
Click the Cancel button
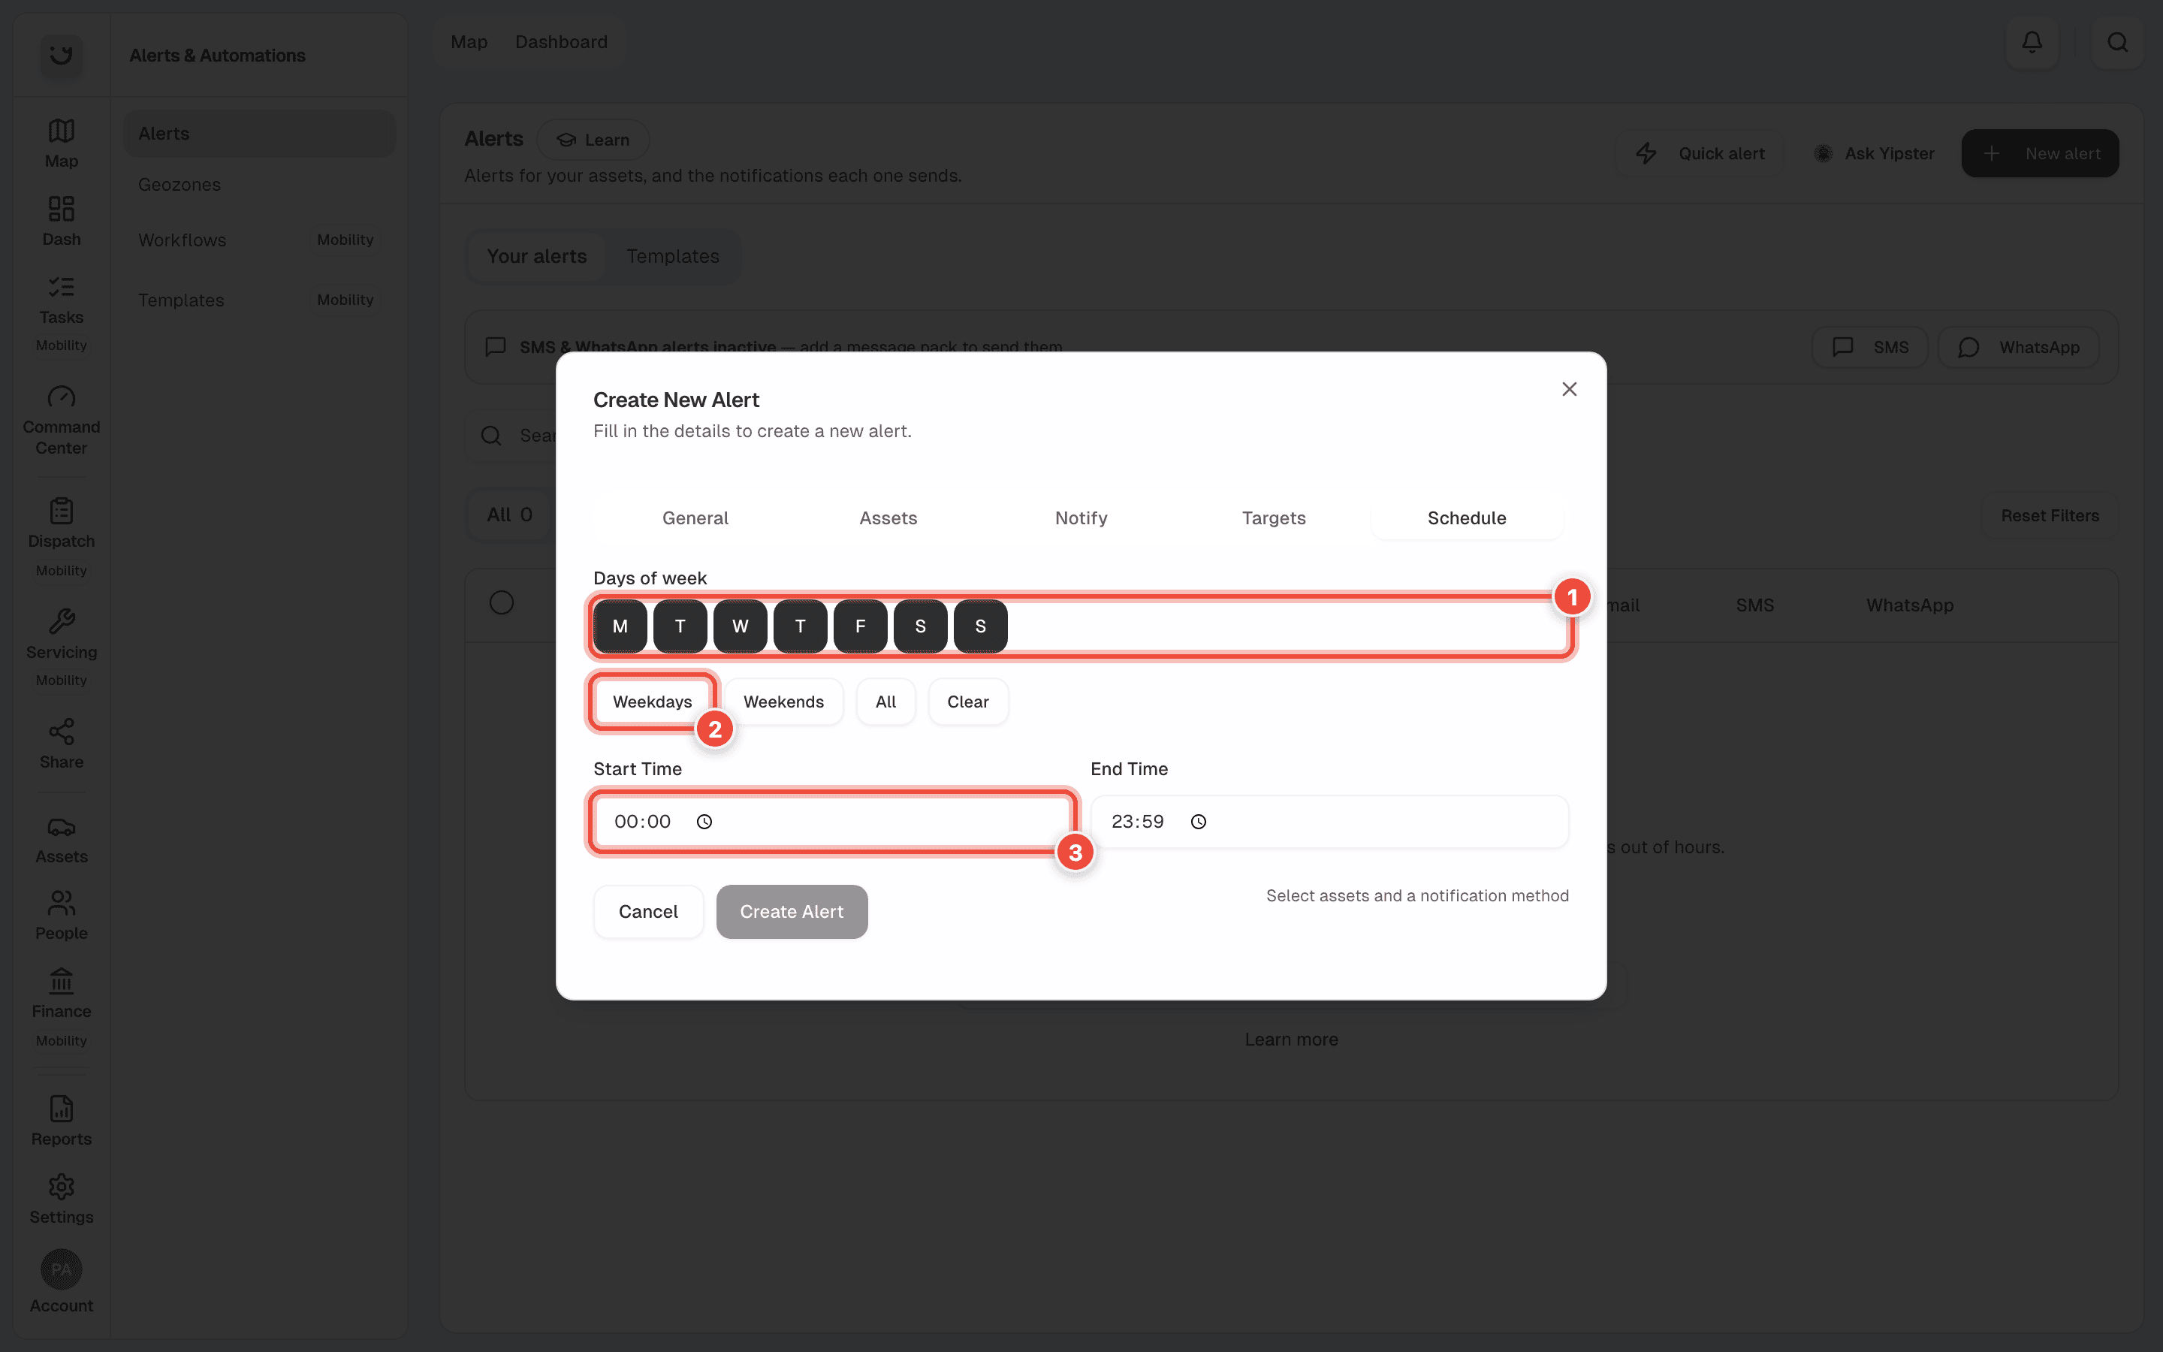648,912
